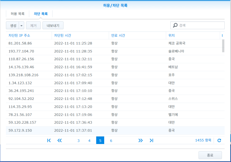Click location 체코 공화국
The width and height of the screenshot is (231, 162).
tap(177, 43)
